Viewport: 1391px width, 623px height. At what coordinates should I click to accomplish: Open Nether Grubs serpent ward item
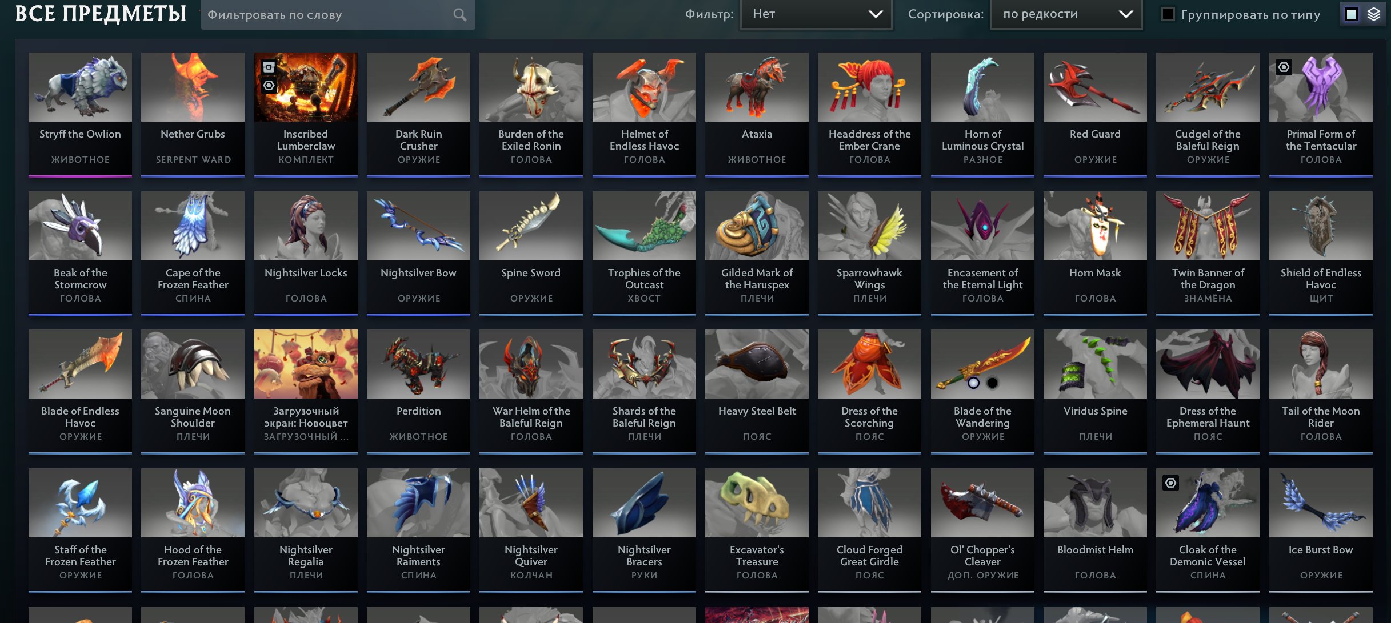(x=193, y=115)
